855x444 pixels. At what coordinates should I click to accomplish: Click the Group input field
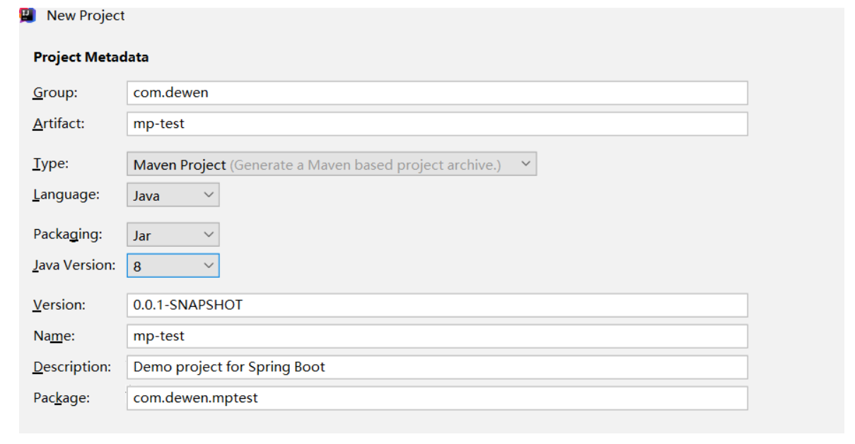(x=436, y=93)
